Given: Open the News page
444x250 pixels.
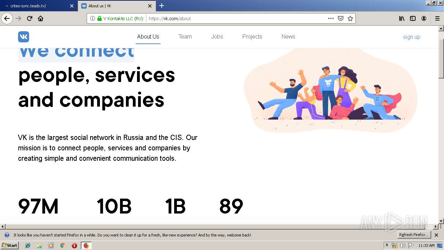Looking at the screenshot, I should coord(288,36).
